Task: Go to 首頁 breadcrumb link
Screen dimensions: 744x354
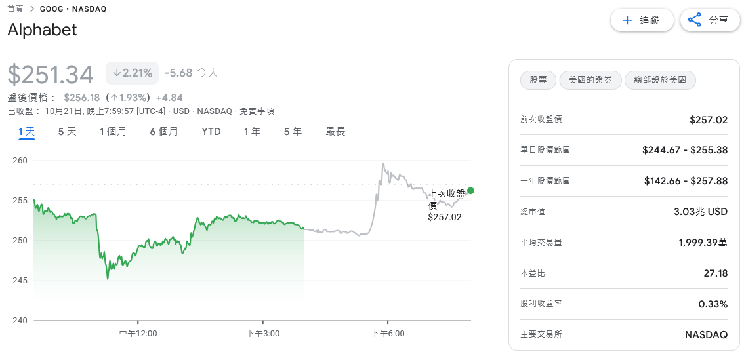Action: (16, 9)
